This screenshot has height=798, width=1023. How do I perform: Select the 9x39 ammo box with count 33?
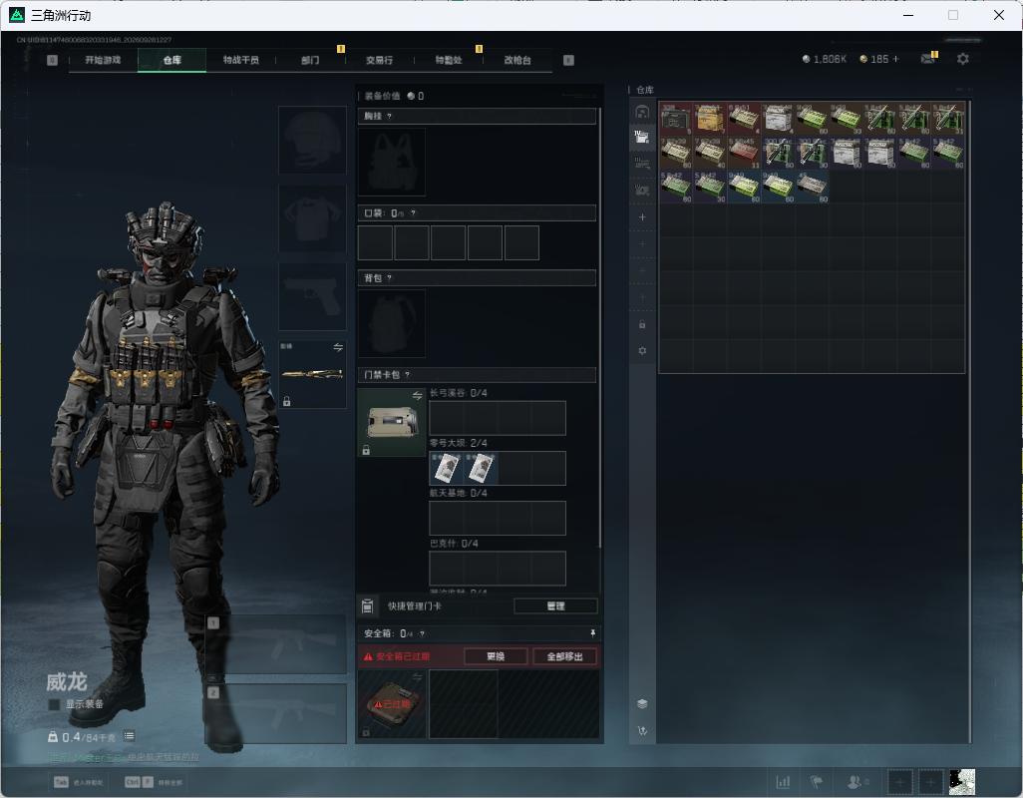tap(847, 118)
